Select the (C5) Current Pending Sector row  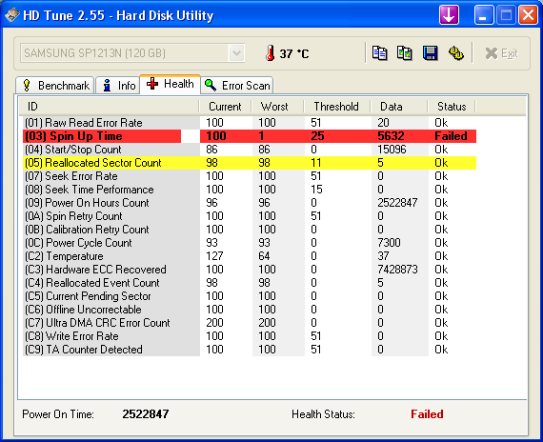(x=250, y=296)
